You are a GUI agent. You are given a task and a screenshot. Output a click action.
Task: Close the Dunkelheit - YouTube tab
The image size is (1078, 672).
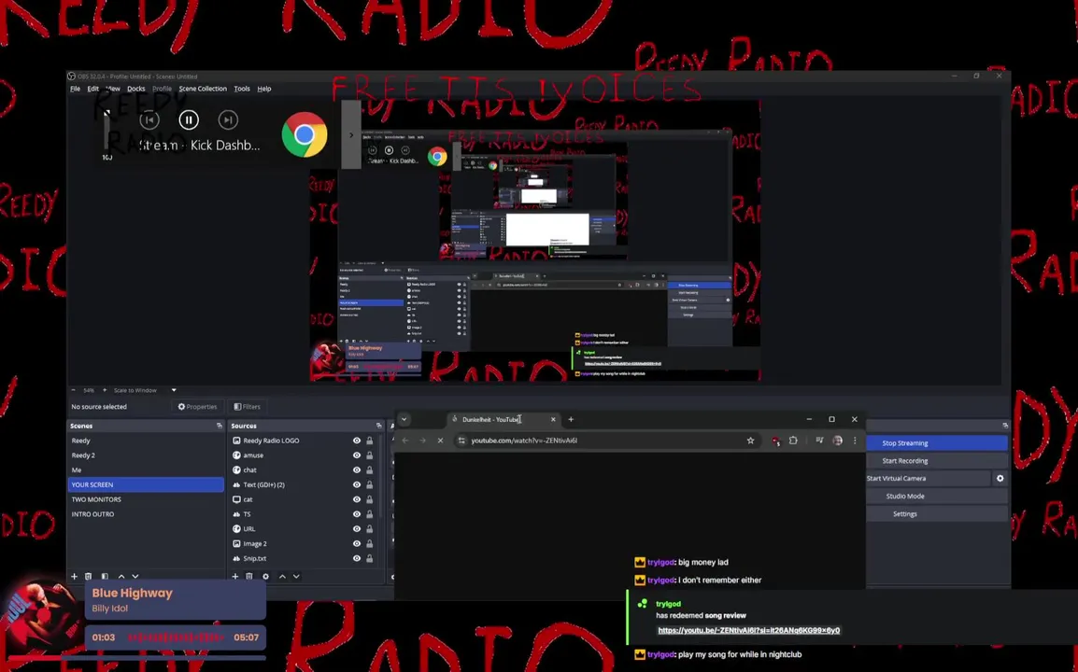(x=553, y=419)
